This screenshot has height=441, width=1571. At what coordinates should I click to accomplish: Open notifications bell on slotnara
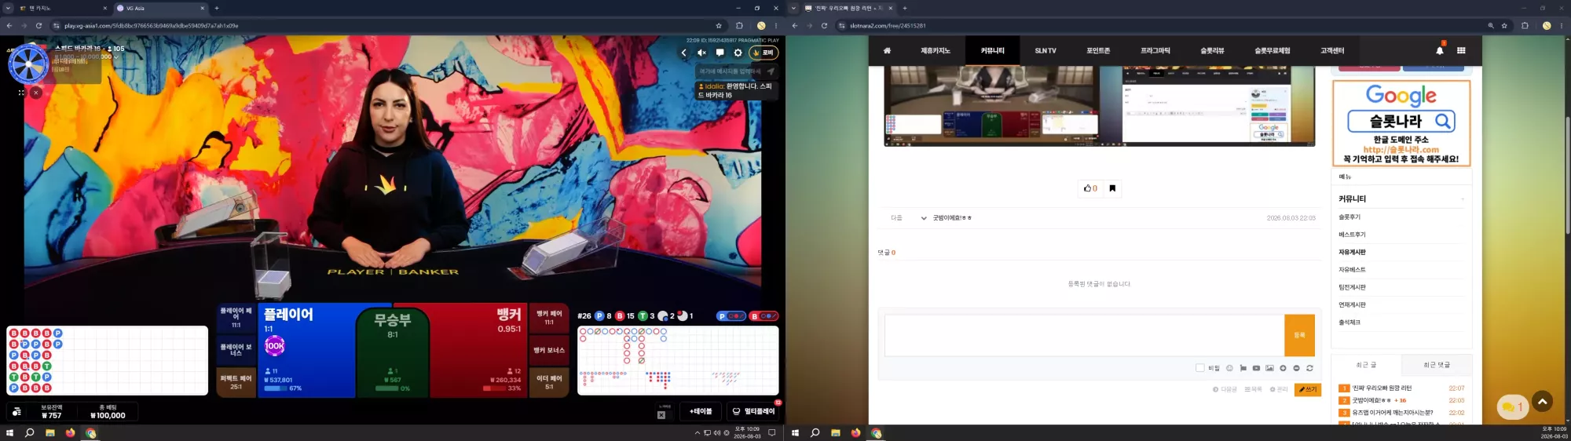[x=1439, y=50]
